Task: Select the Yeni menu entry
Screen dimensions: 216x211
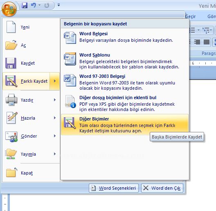Action: coord(31,27)
